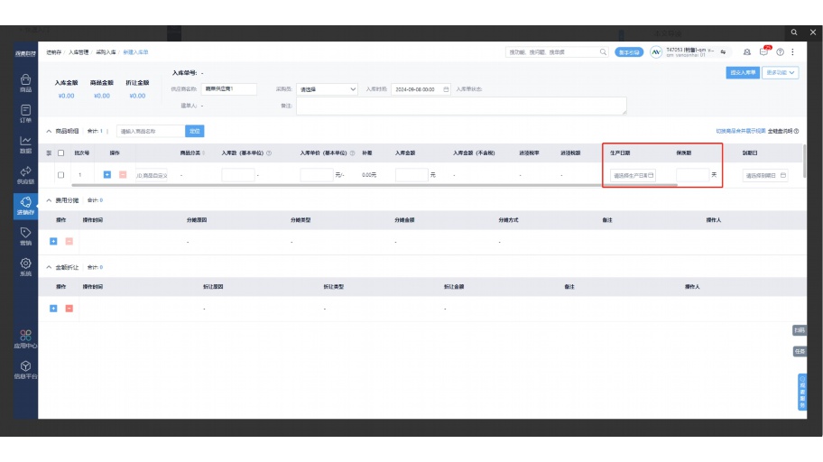Open the 数据 section in sidebar

(x=25, y=144)
